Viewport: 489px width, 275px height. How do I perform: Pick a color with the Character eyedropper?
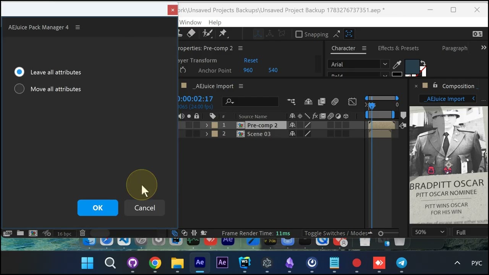pos(397,64)
